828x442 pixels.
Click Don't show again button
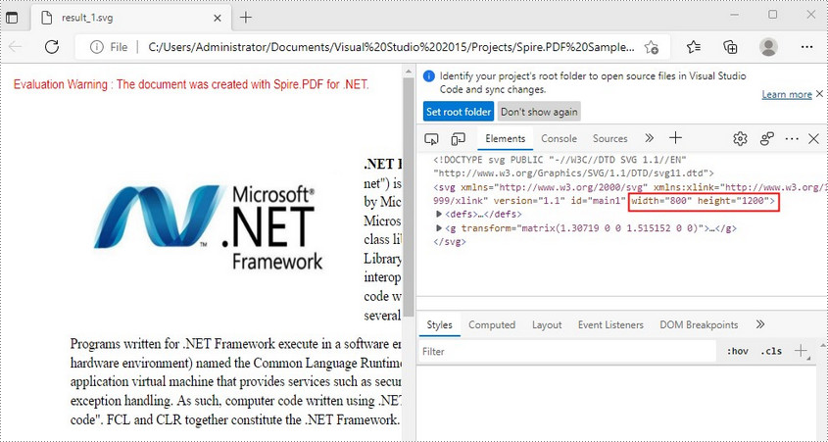539,112
